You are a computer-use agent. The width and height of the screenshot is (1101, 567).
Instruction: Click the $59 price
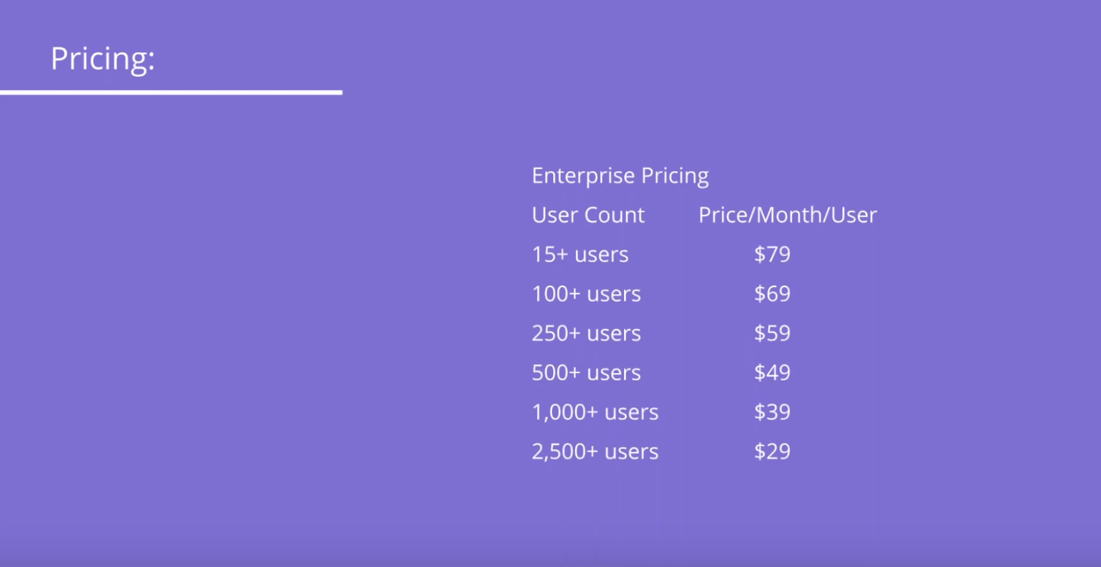[772, 334]
